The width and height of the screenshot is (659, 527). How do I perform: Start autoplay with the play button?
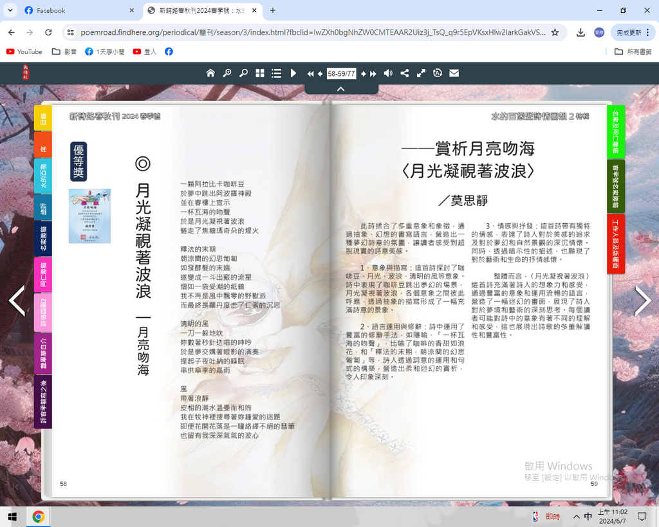click(x=293, y=73)
